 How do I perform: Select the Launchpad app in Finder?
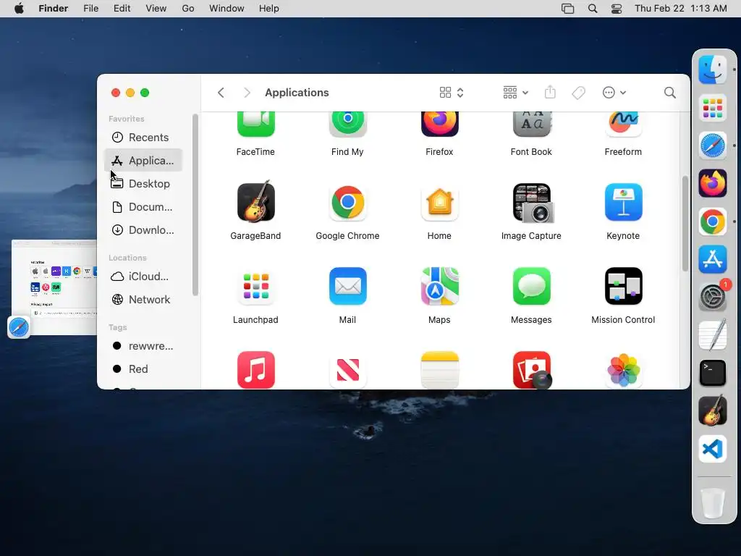255,286
